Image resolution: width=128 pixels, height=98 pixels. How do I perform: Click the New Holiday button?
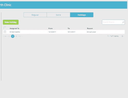point(11,22)
